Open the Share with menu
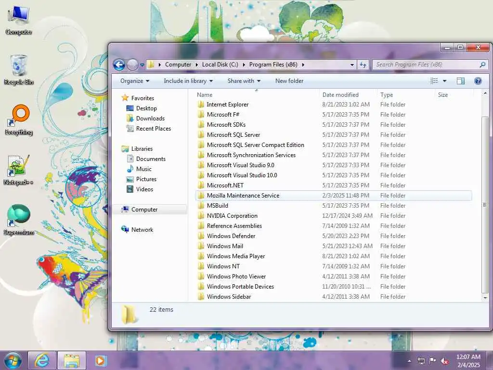This screenshot has width=493, height=370. pos(244,81)
